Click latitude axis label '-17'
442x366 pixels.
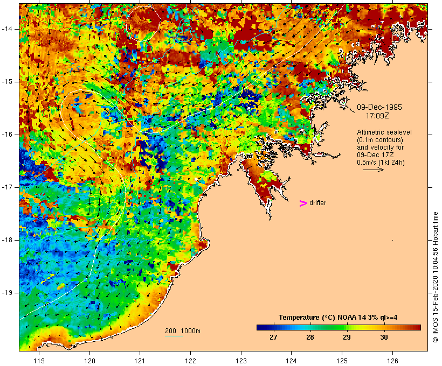[x=7, y=187]
